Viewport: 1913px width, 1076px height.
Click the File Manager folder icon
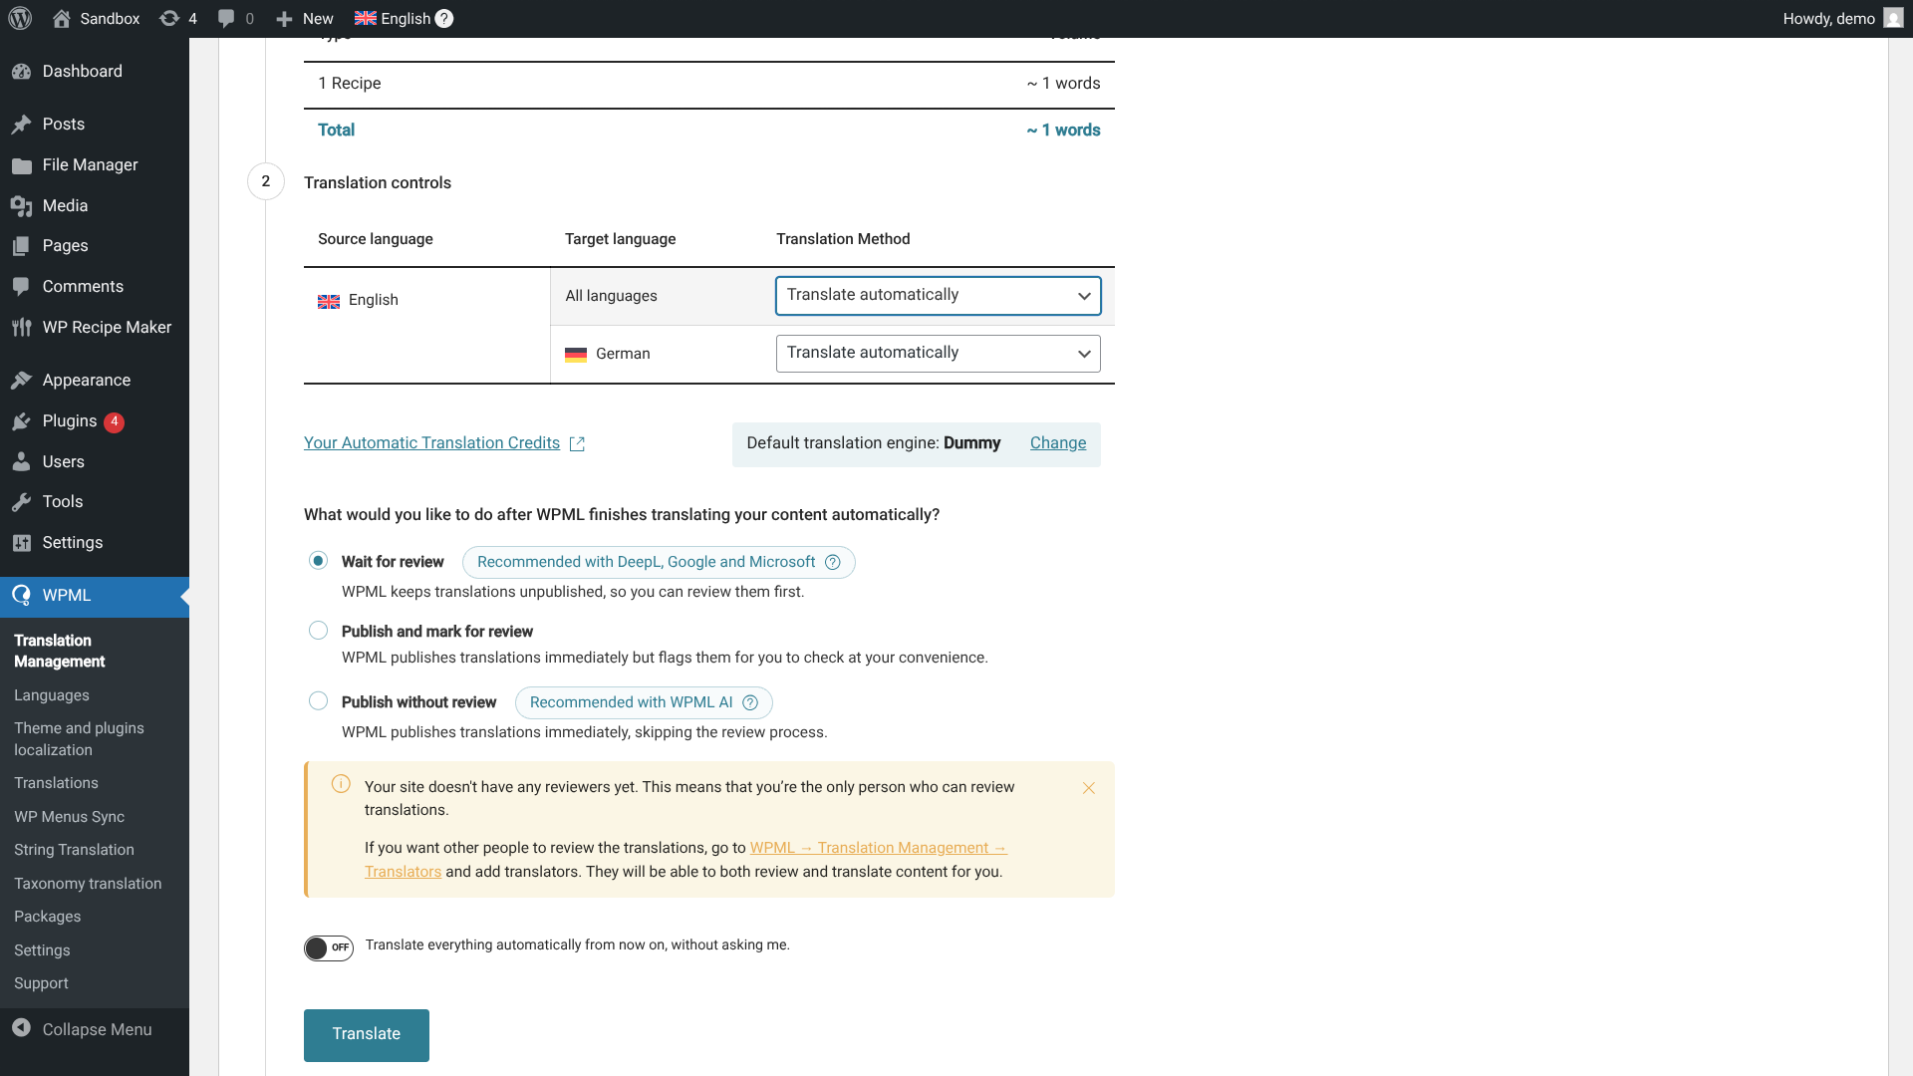22,165
